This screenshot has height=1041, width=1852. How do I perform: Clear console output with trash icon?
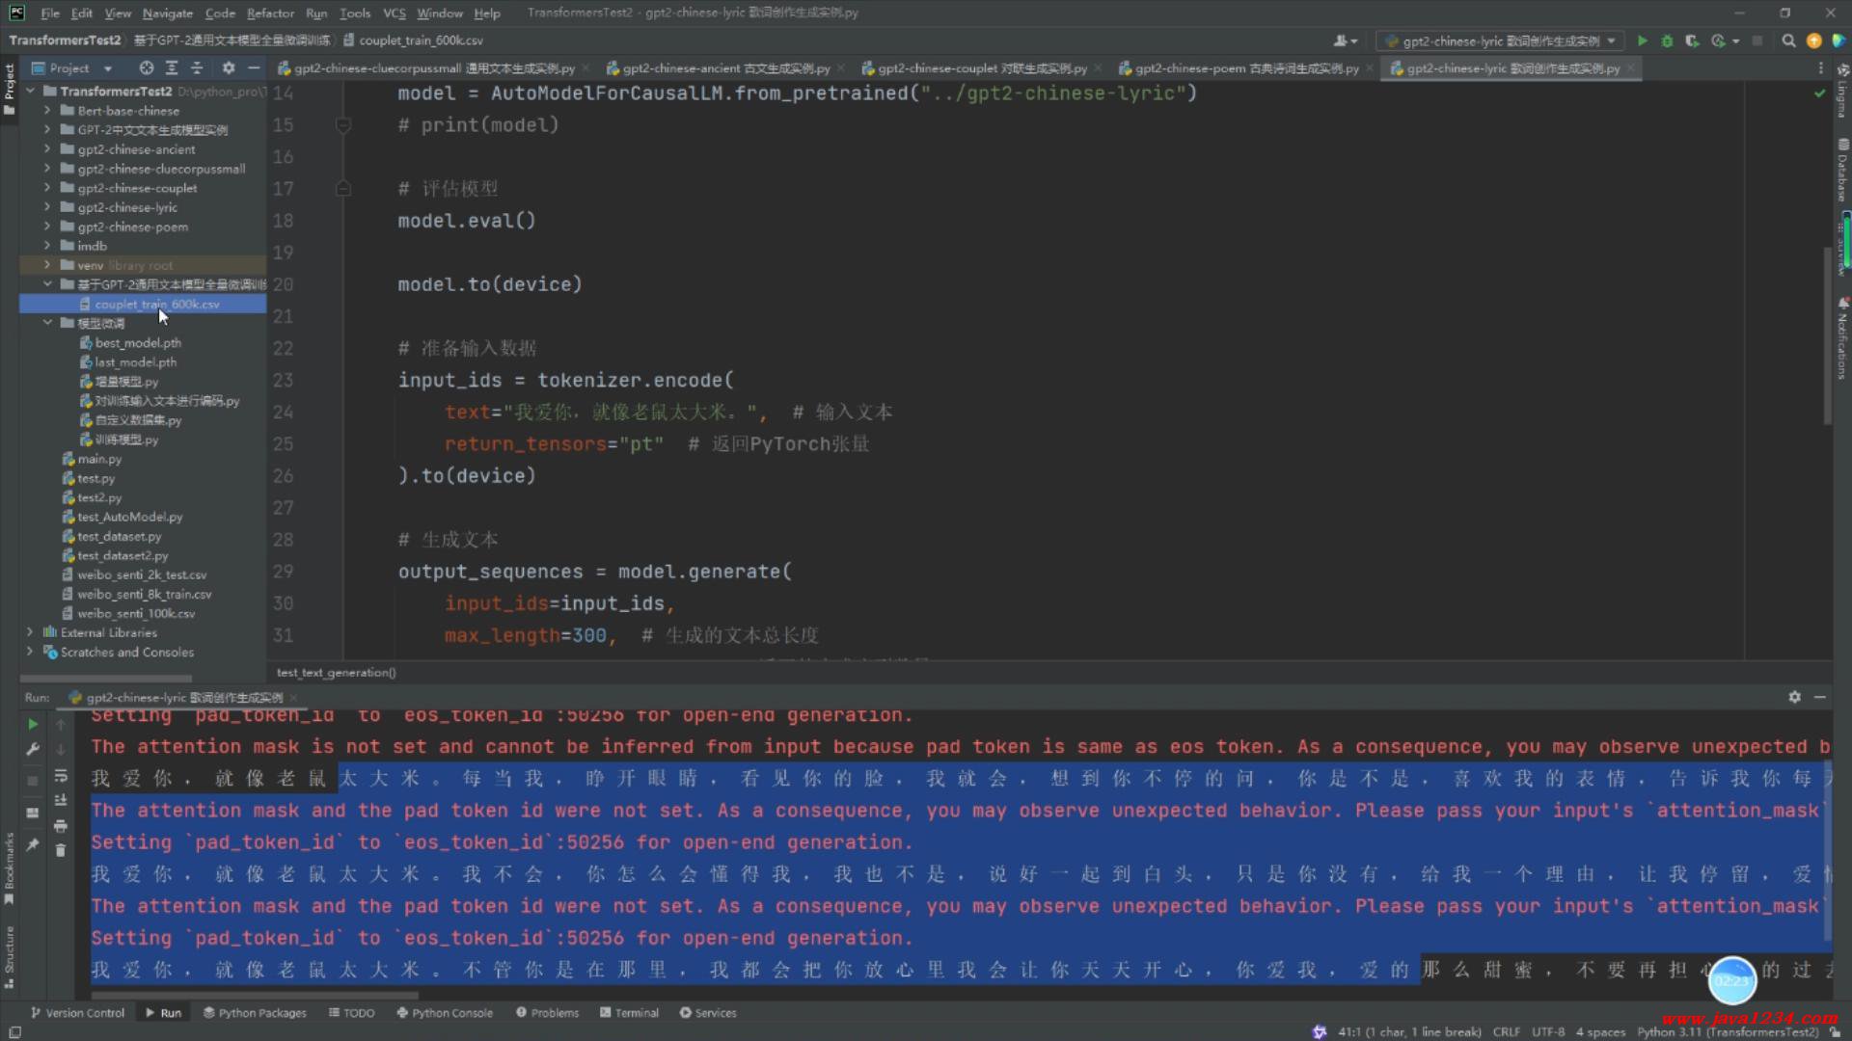pos(60,850)
